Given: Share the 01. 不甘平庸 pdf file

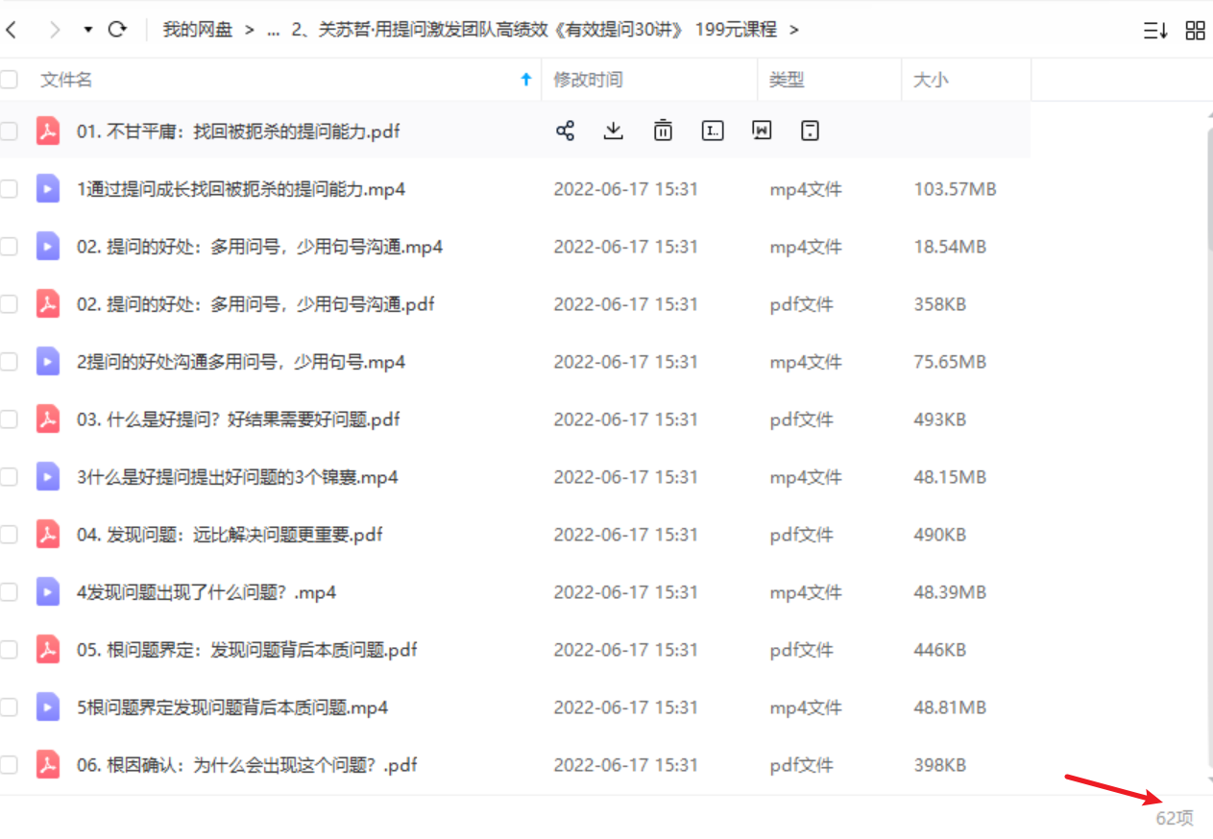Looking at the screenshot, I should coord(566,131).
